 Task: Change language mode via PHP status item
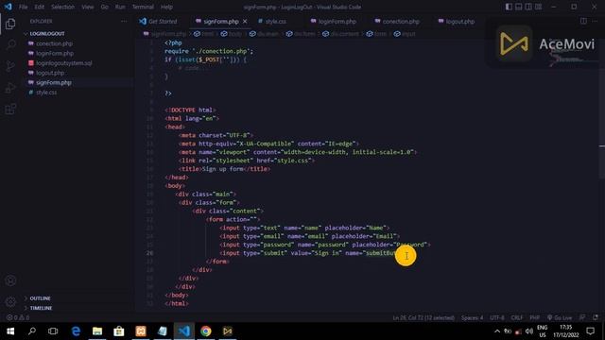[x=534, y=317]
